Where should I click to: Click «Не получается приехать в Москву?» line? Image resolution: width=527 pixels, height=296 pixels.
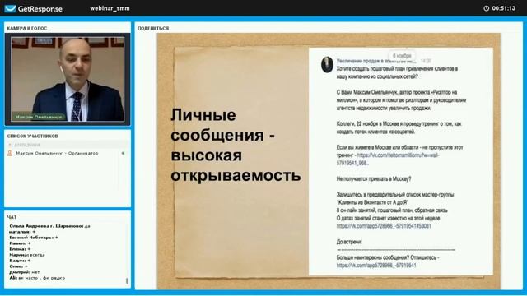click(374, 179)
